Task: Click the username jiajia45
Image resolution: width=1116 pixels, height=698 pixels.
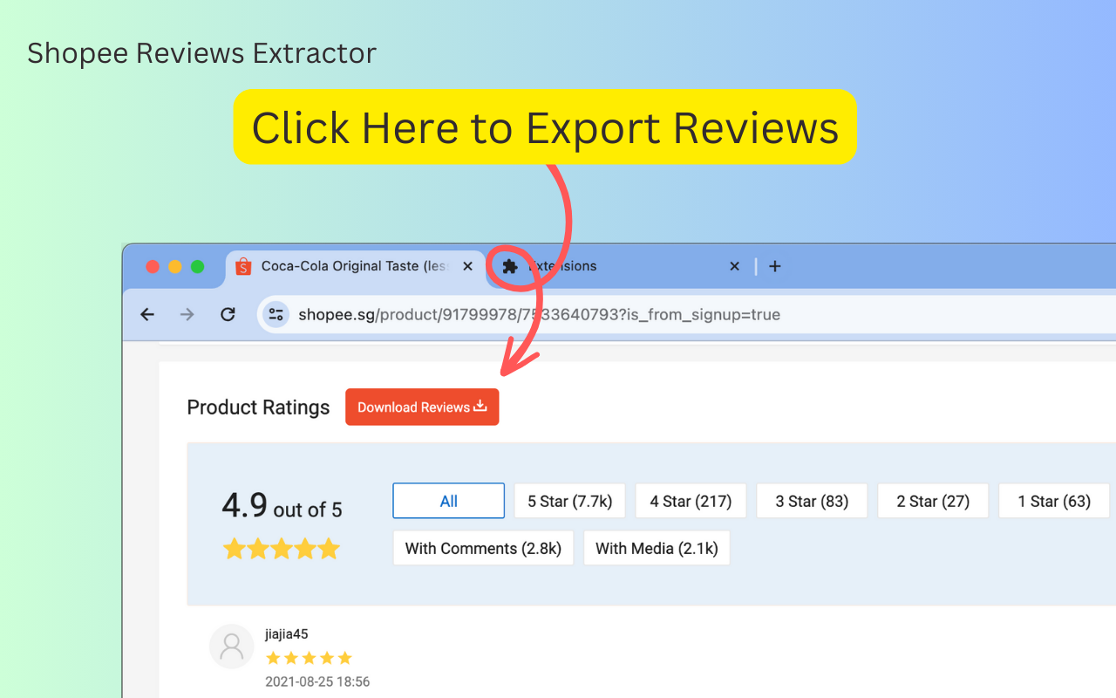Action: (x=287, y=634)
